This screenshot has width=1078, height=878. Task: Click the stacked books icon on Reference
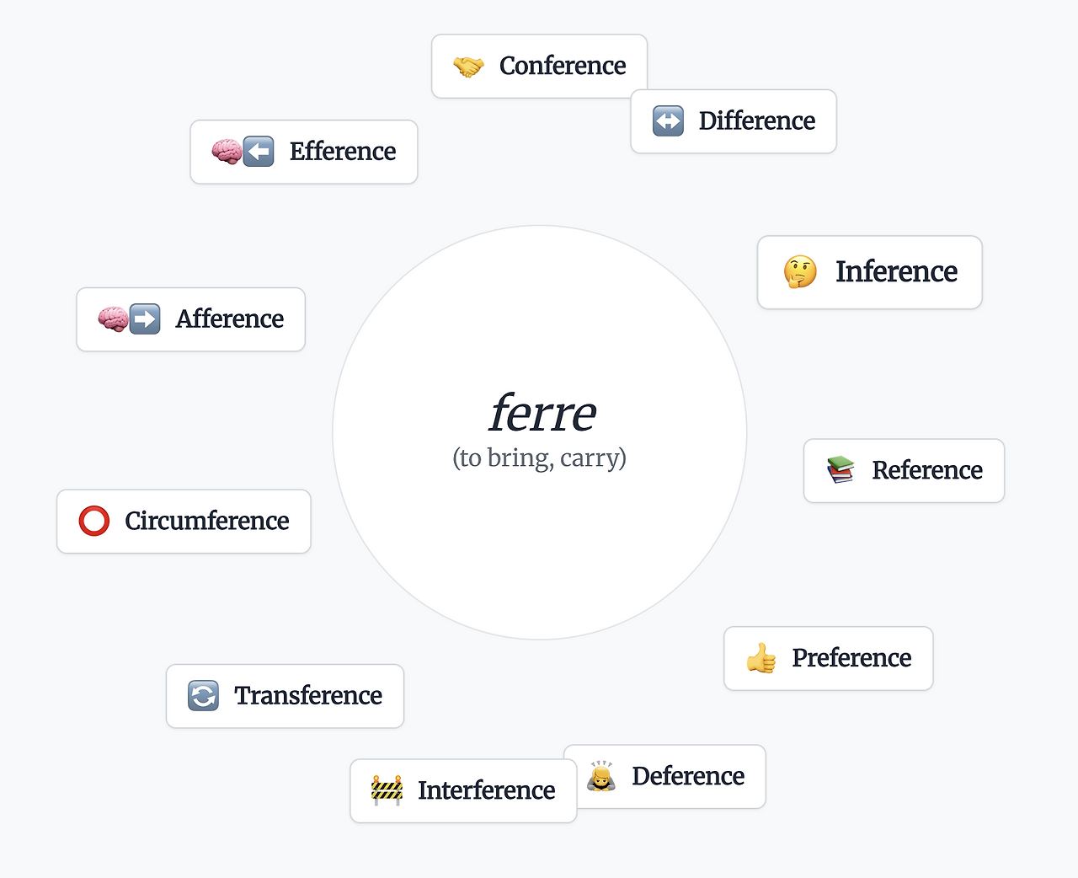841,470
